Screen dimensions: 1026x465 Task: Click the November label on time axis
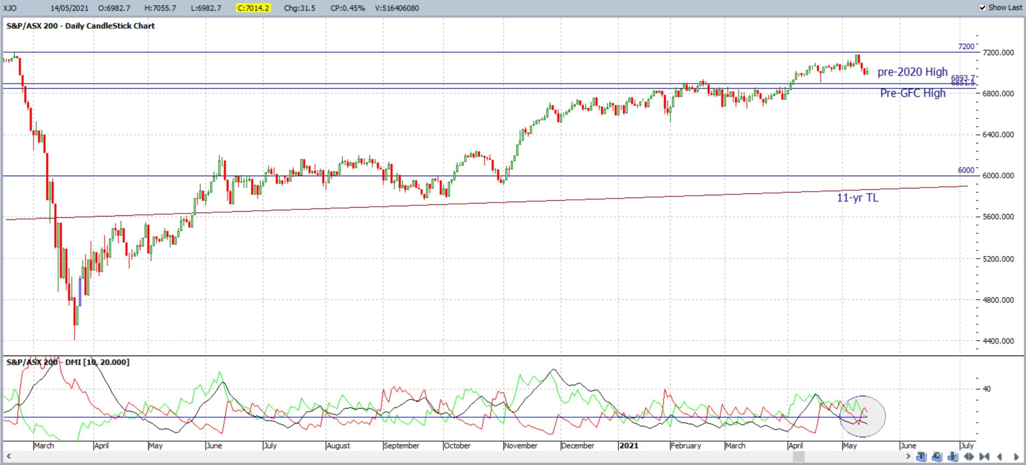(521, 445)
